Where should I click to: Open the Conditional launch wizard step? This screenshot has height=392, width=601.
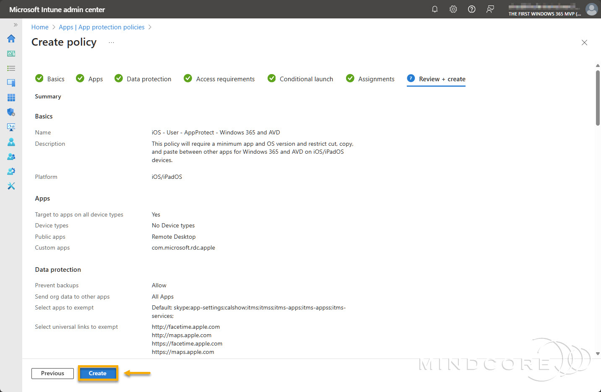[x=307, y=79]
